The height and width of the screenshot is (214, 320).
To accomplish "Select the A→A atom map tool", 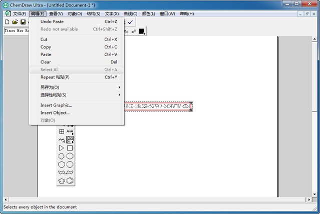I will [70, 131].
